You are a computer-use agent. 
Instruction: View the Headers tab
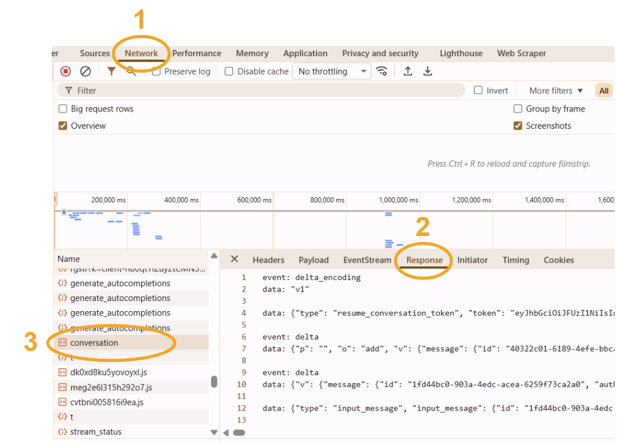pos(268,260)
